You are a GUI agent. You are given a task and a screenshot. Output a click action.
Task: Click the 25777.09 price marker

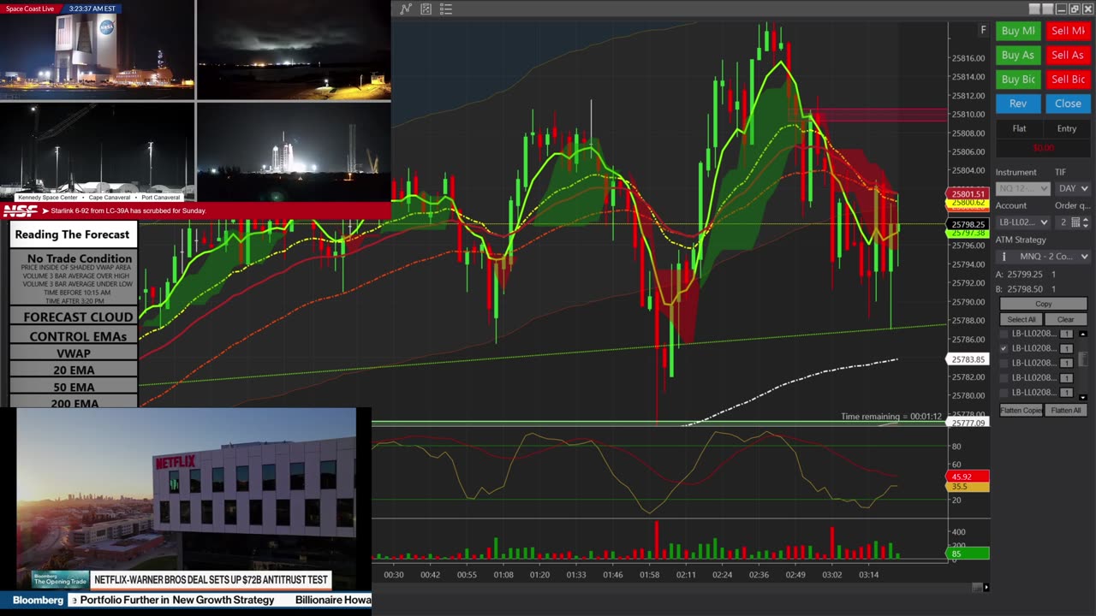968,423
